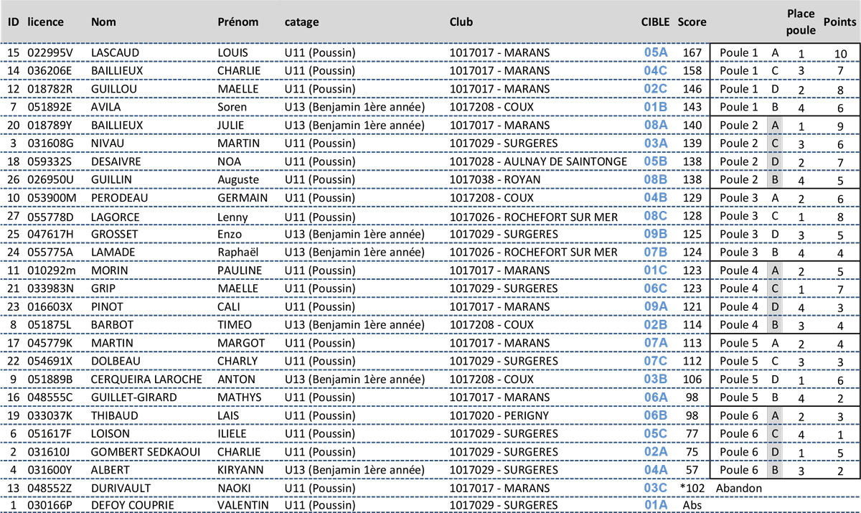Click target cell 01B
The image size is (861, 513).
click(x=656, y=107)
